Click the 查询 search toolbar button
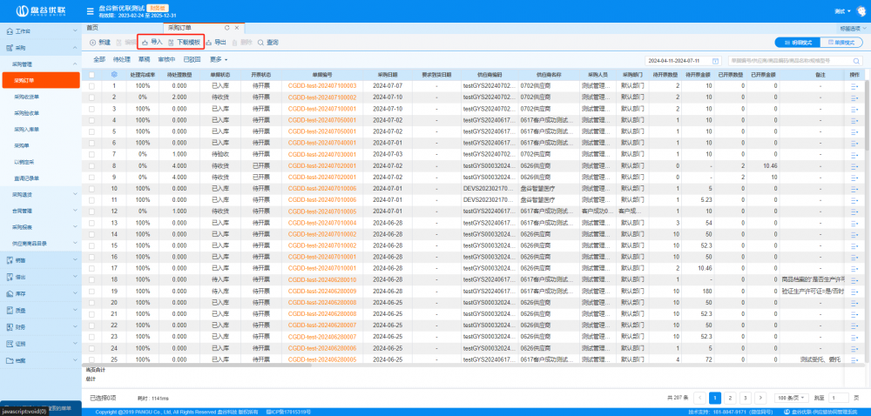This screenshot has width=871, height=416. pos(267,42)
